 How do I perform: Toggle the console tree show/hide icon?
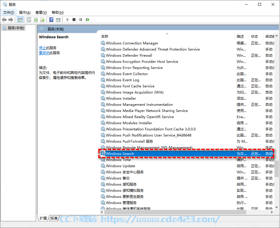[20, 20]
